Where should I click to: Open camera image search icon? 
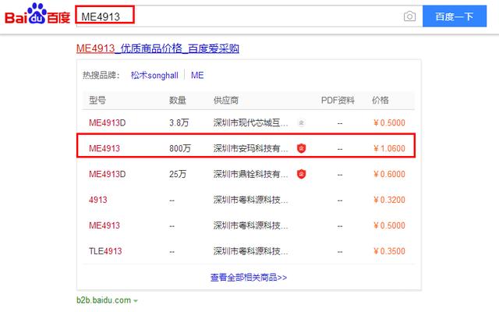click(x=409, y=16)
